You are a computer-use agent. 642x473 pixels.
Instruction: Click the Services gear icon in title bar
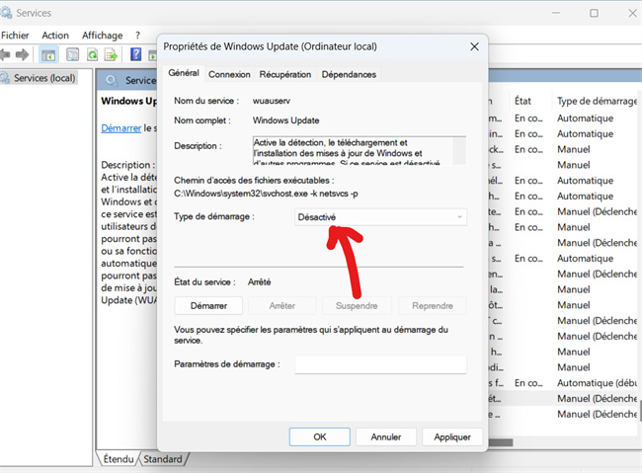pos(6,13)
